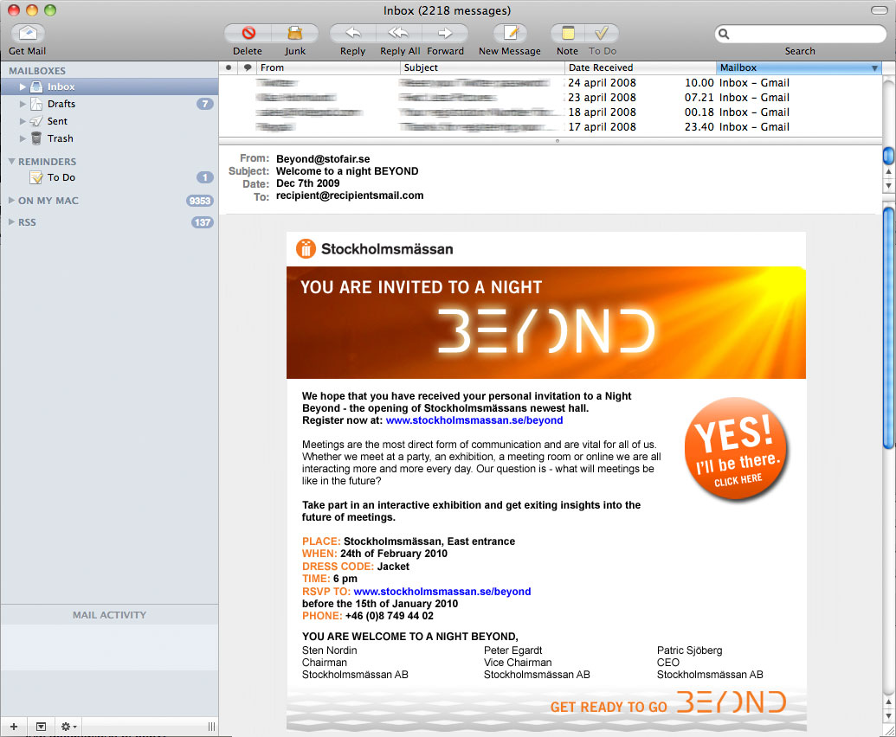Click the search magnifier icon
The image size is (896, 737).
[724, 34]
